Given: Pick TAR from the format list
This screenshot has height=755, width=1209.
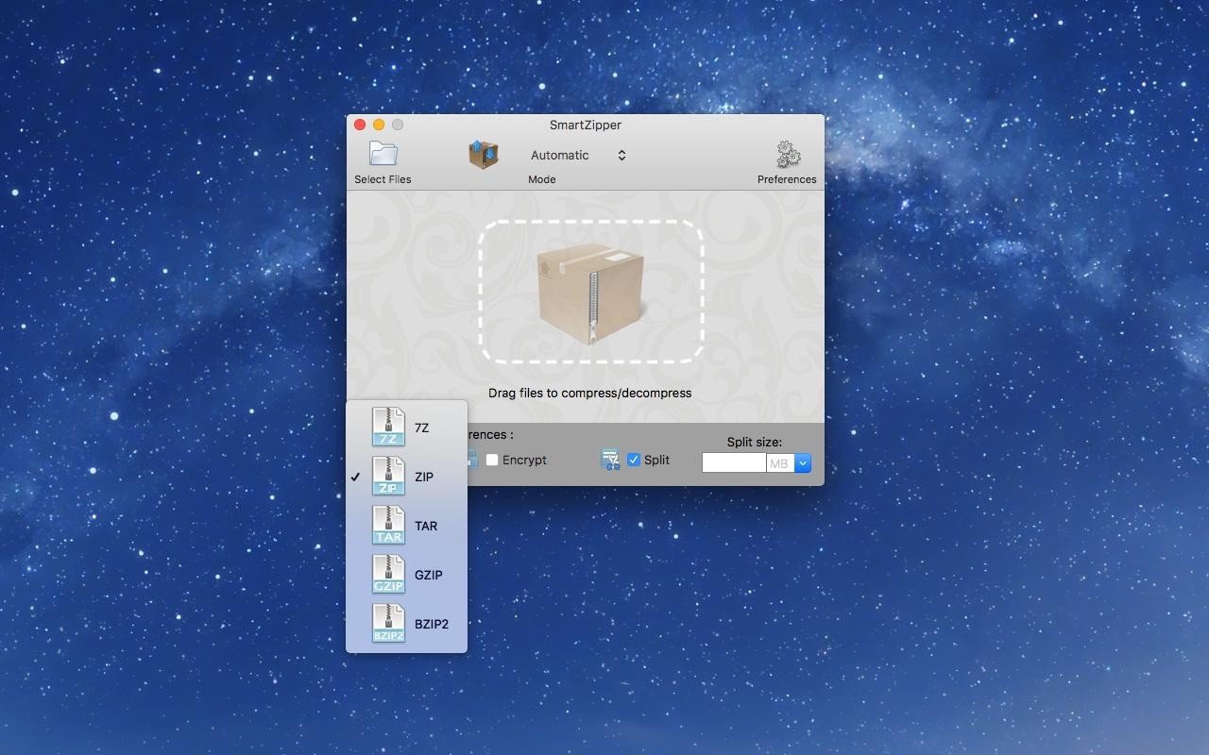Looking at the screenshot, I should (406, 526).
